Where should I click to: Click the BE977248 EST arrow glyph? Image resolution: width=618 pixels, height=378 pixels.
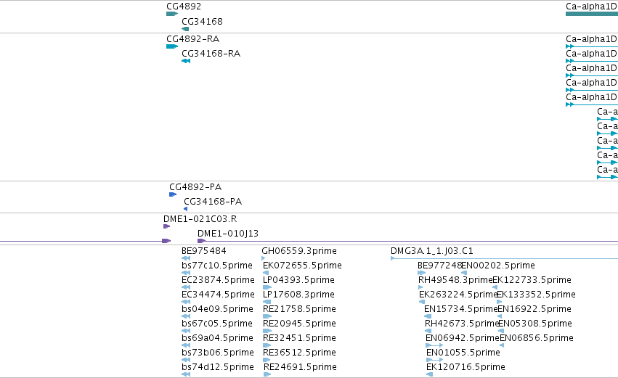point(422,273)
